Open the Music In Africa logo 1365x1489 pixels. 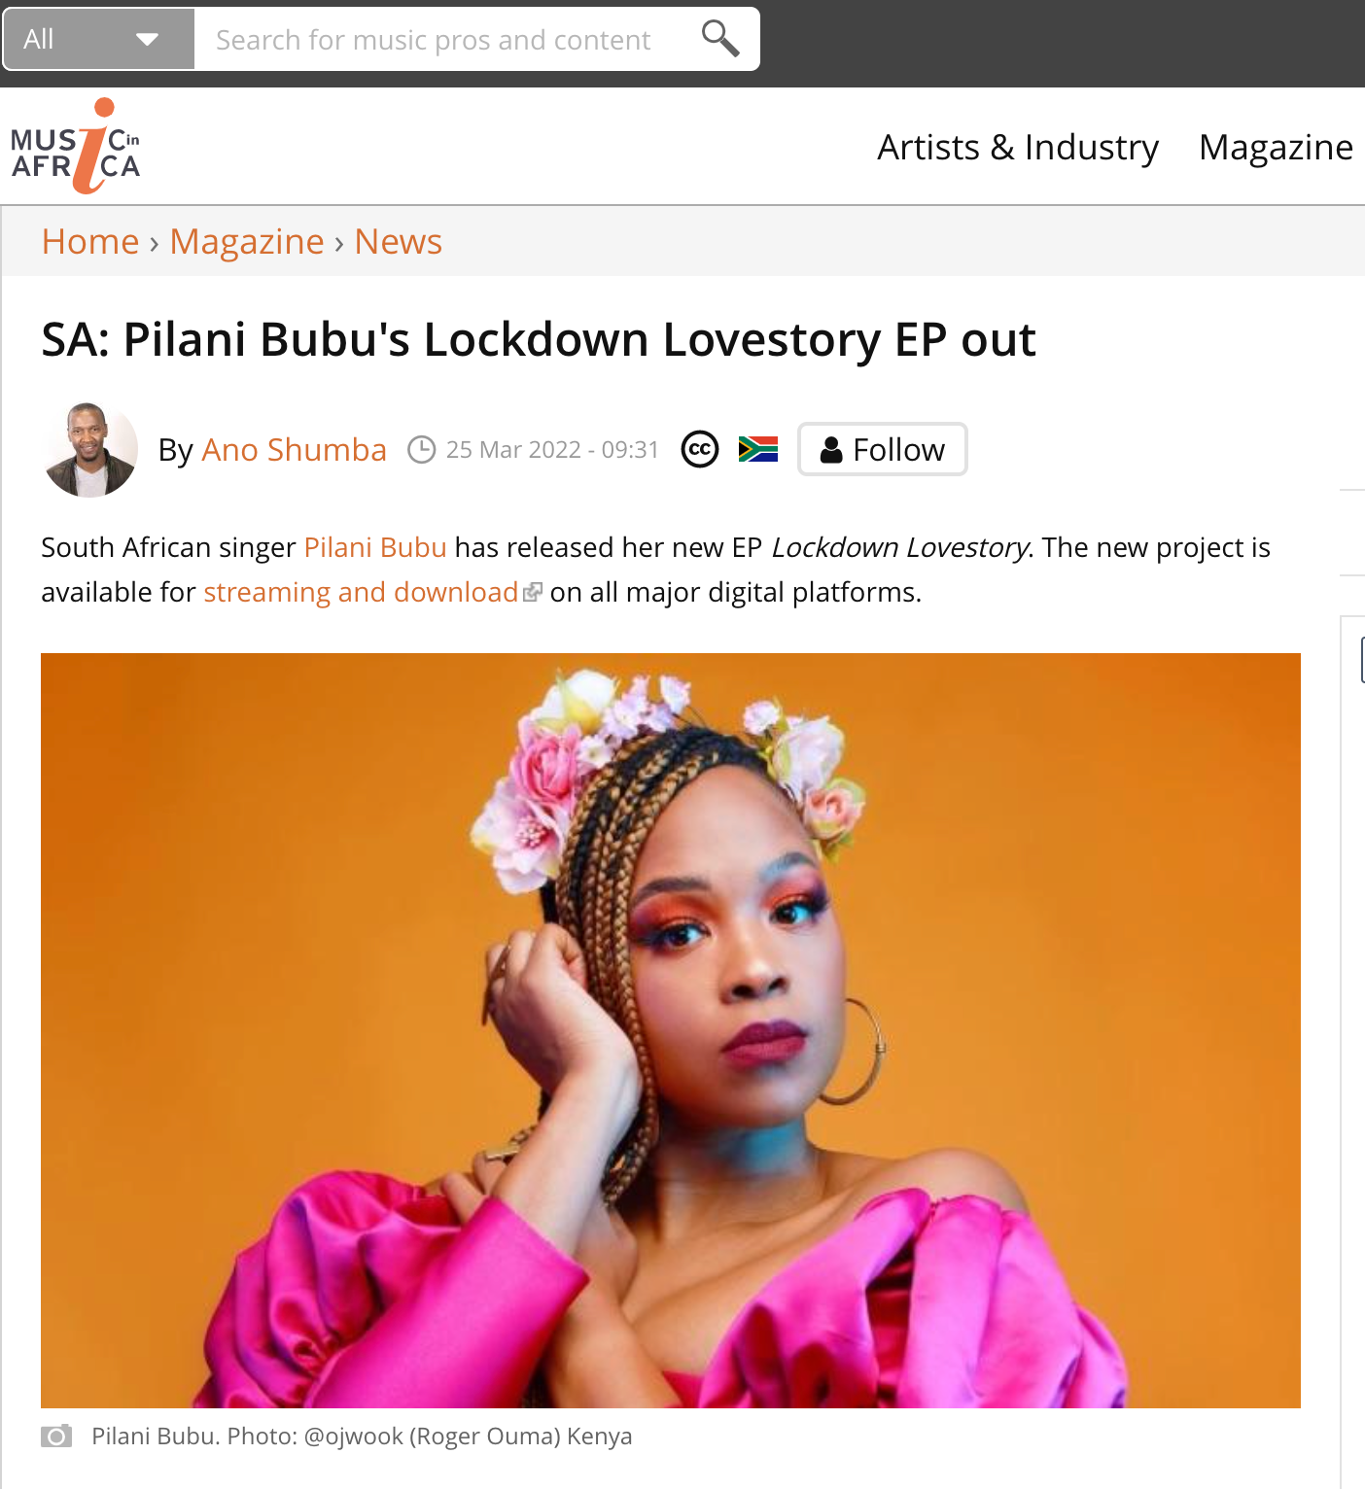click(76, 146)
